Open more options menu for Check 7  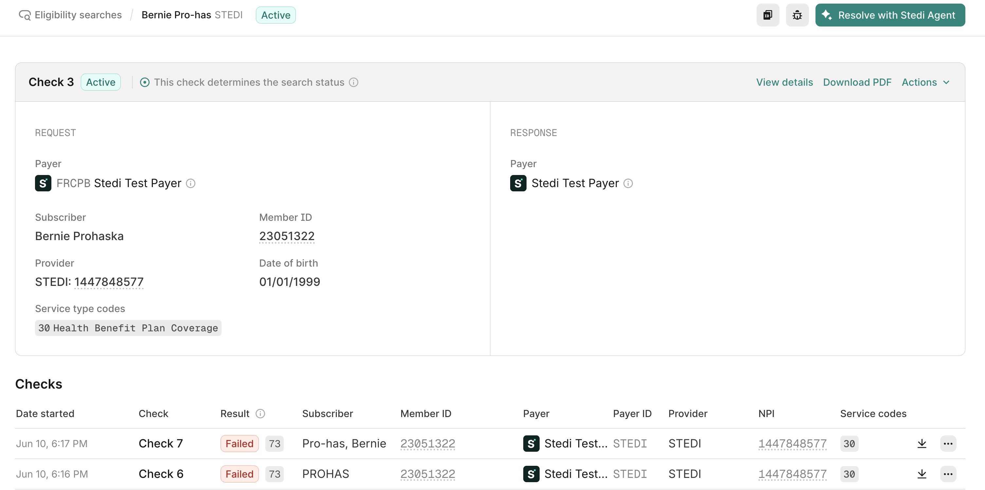pos(948,443)
